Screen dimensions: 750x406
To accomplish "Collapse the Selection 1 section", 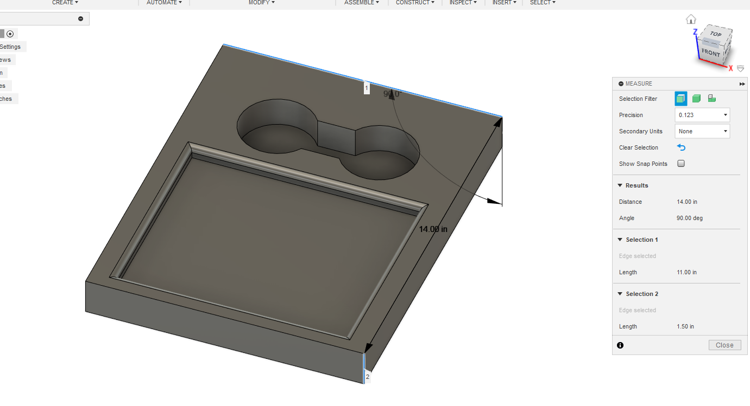I will 620,240.
